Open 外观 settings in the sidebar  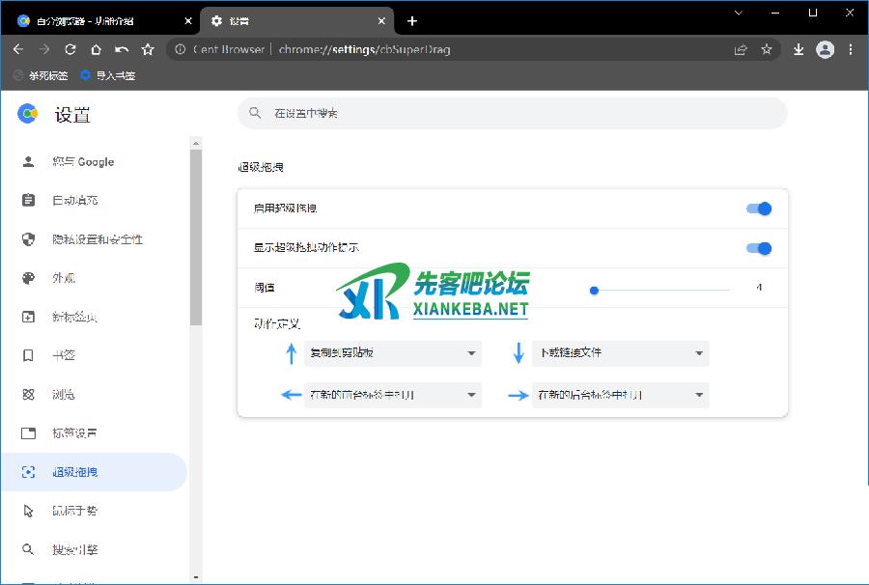64,278
